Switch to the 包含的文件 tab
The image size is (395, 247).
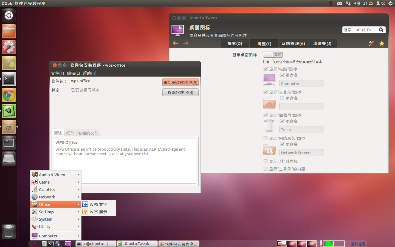[88, 133]
